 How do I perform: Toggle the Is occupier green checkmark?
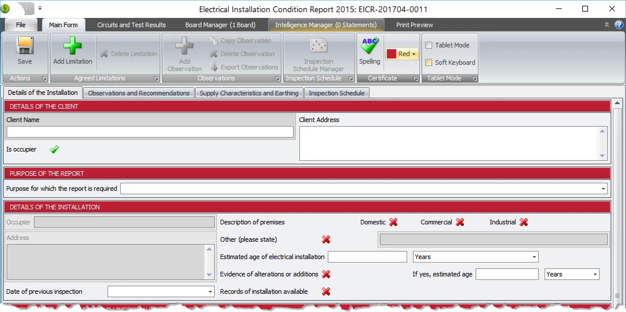coord(54,149)
